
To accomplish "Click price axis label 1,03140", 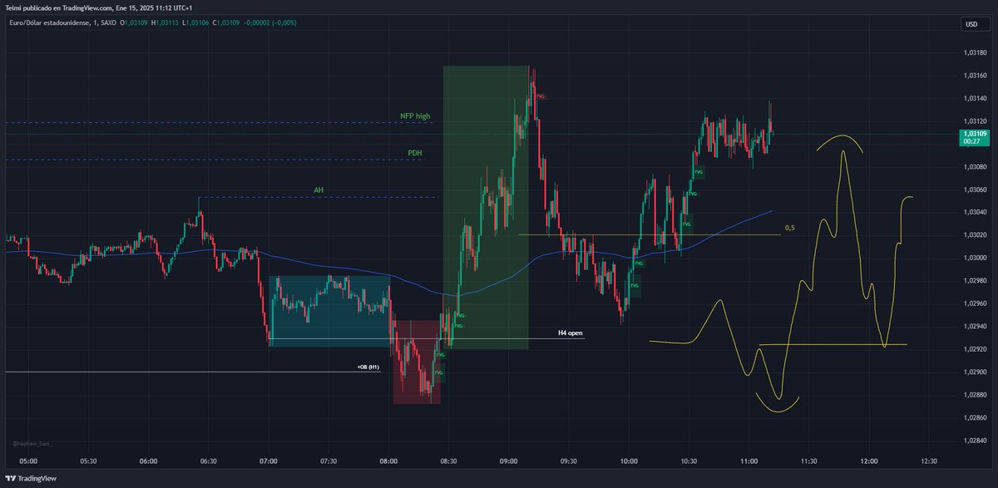I will [973, 98].
